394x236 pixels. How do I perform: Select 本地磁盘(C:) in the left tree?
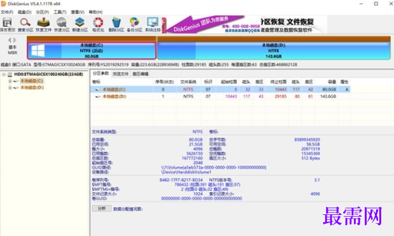click(x=32, y=81)
